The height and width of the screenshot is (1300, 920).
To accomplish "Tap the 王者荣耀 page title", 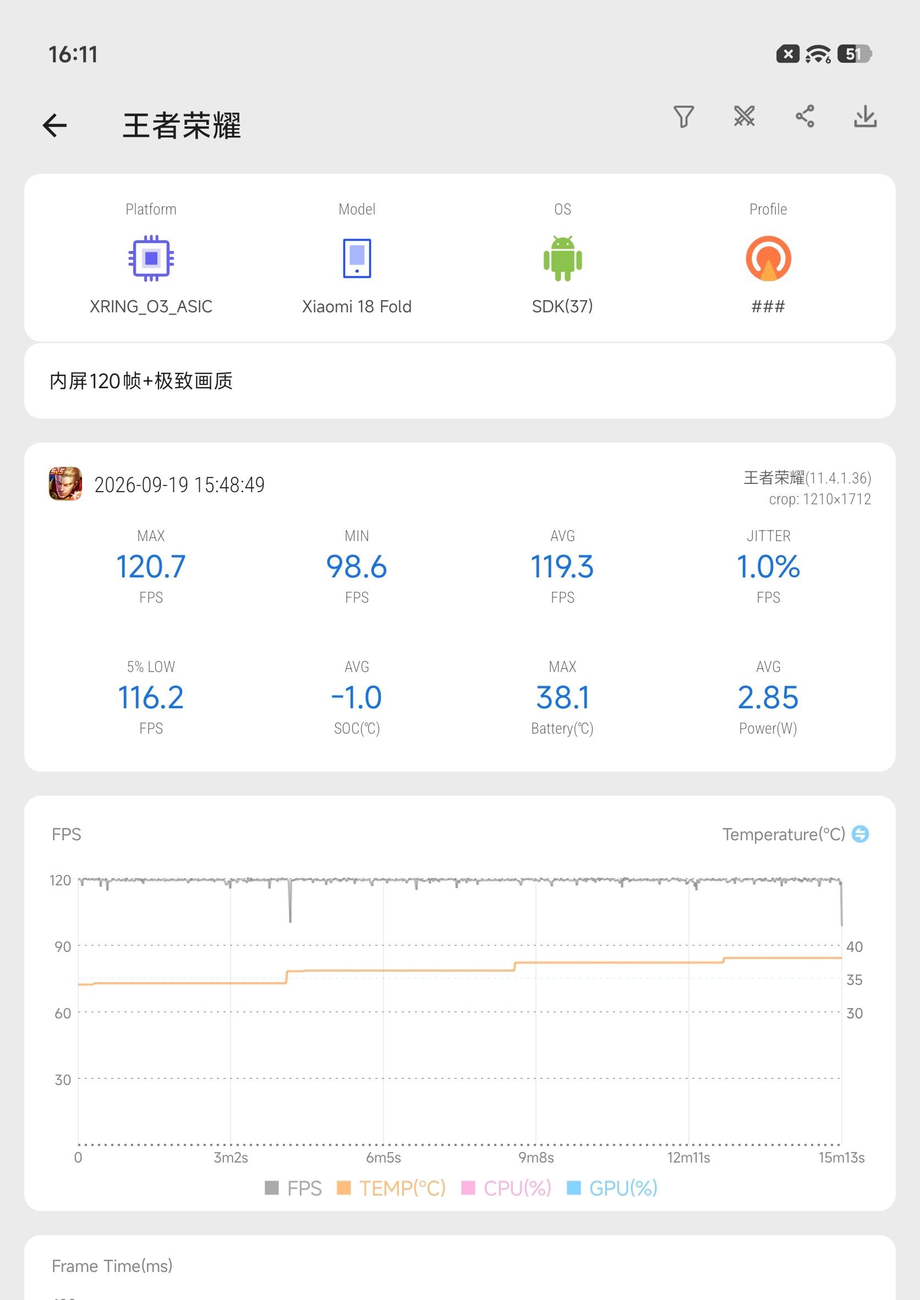I will tap(182, 125).
